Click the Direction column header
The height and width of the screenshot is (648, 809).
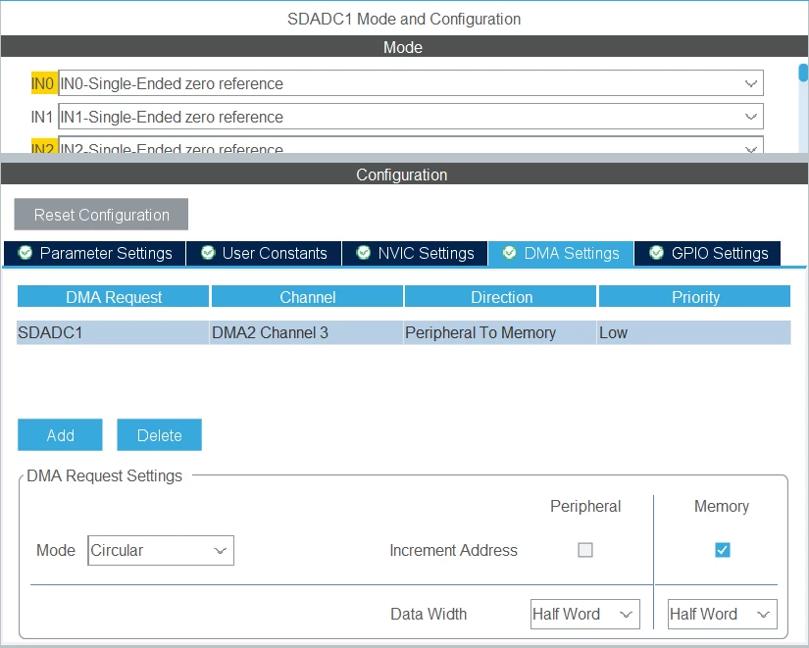pos(501,297)
